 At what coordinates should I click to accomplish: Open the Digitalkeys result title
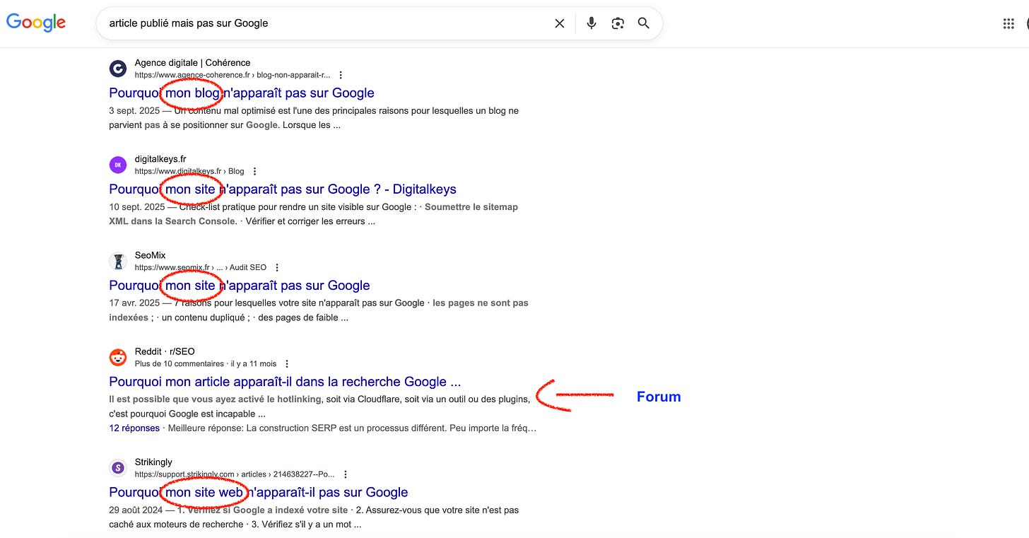click(283, 189)
